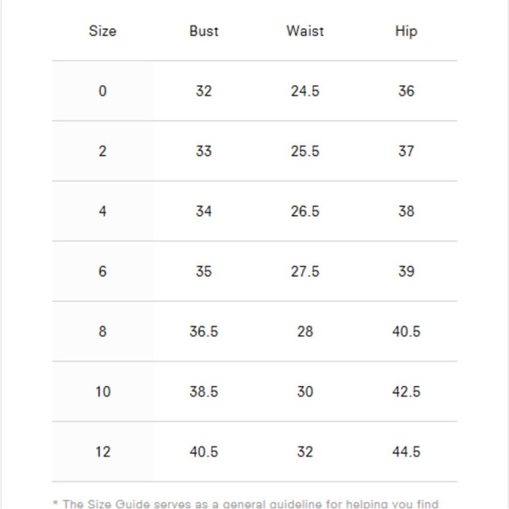The width and height of the screenshot is (509, 509).
Task: Click the 25.5 waist cell
Action: point(305,151)
